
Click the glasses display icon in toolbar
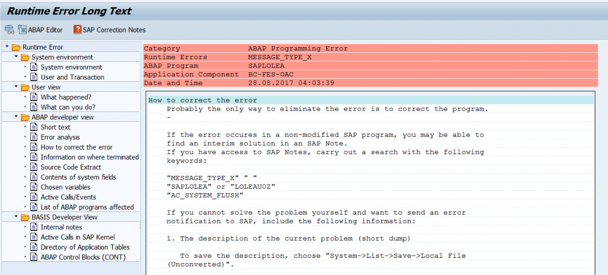point(10,29)
